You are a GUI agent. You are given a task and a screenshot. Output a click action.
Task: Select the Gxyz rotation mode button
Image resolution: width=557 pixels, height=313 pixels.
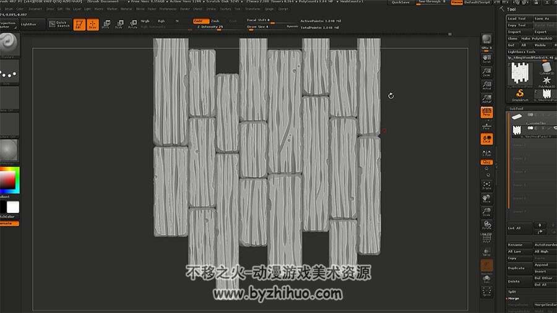pos(486,162)
